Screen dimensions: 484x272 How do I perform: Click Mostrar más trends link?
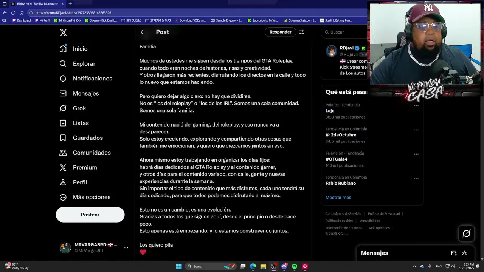338,198
